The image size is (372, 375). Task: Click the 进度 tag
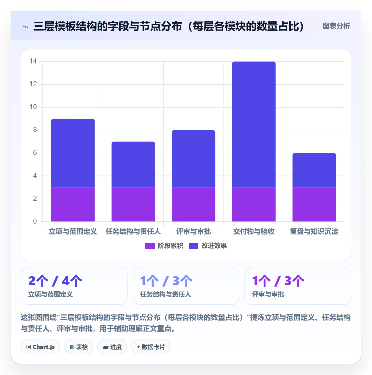[112, 347]
